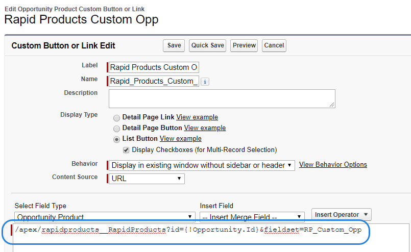Image resolution: width=411 pixels, height=252 pixels.
Task: Select the Detail Page Button radio option
Action: point(116,129)
